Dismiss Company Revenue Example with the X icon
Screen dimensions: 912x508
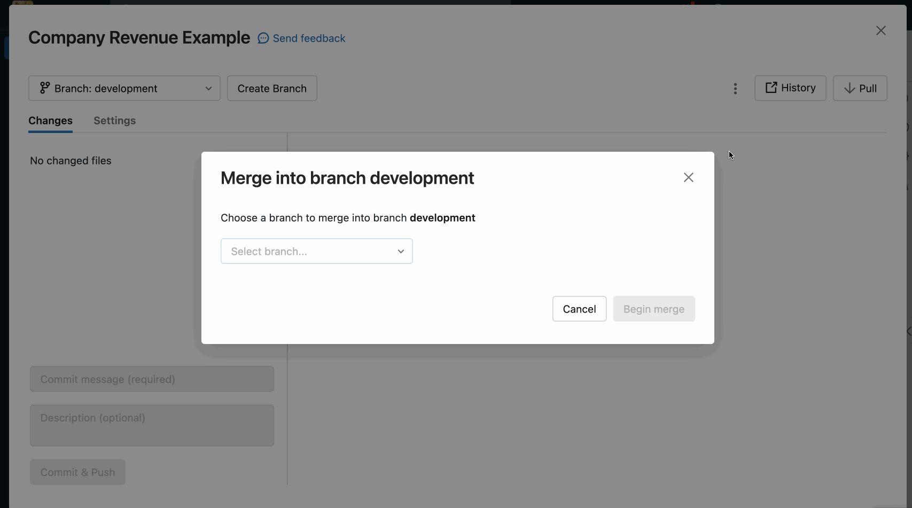[880, 30]
